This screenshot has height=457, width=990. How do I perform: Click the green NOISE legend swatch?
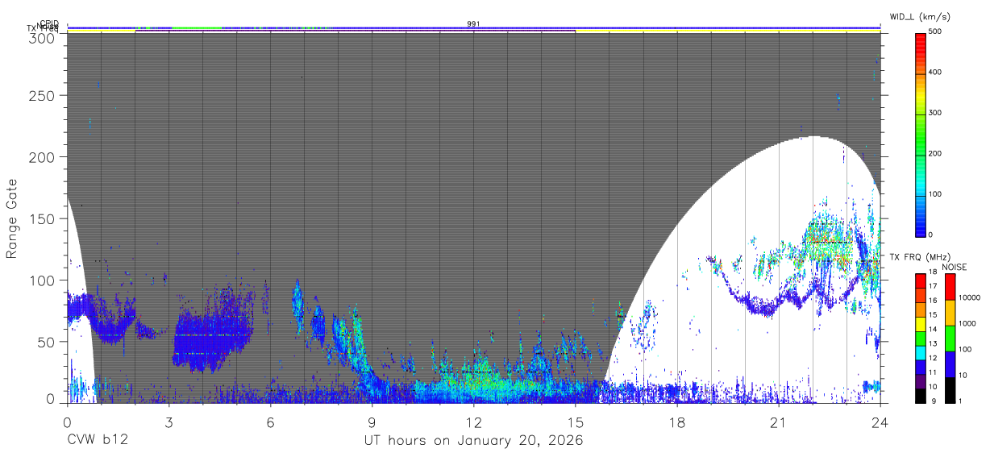950,338
